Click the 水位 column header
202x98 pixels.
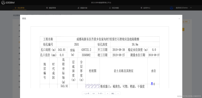click(154, 71)
